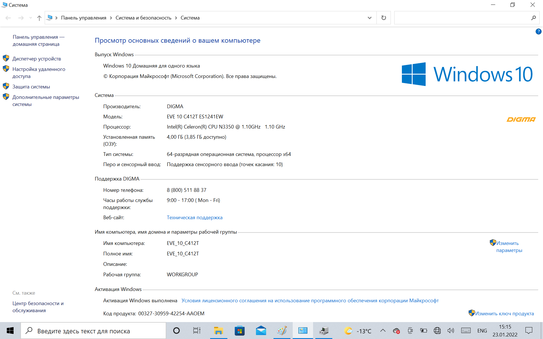Click the help question mark icon
Viewport: 543px width, 339px height.
click(538, 32)
